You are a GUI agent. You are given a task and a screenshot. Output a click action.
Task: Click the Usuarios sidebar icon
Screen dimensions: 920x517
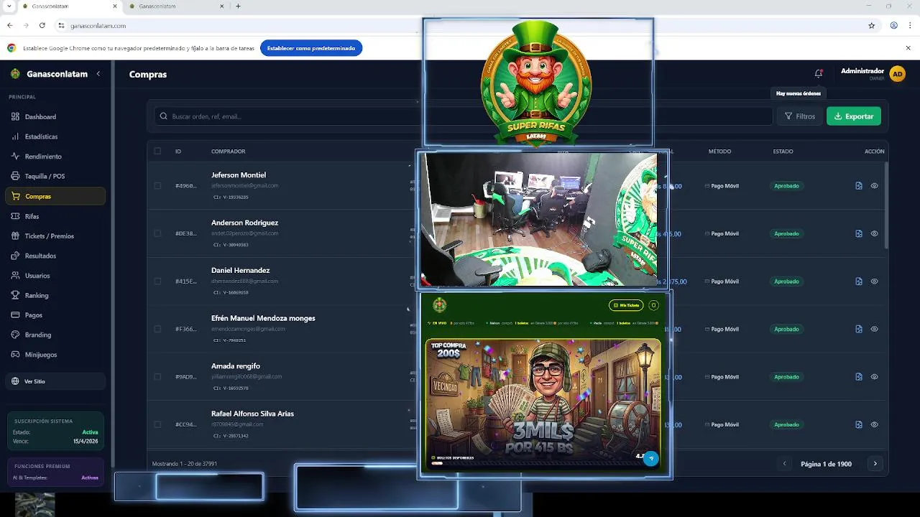[x=16, y=276]
